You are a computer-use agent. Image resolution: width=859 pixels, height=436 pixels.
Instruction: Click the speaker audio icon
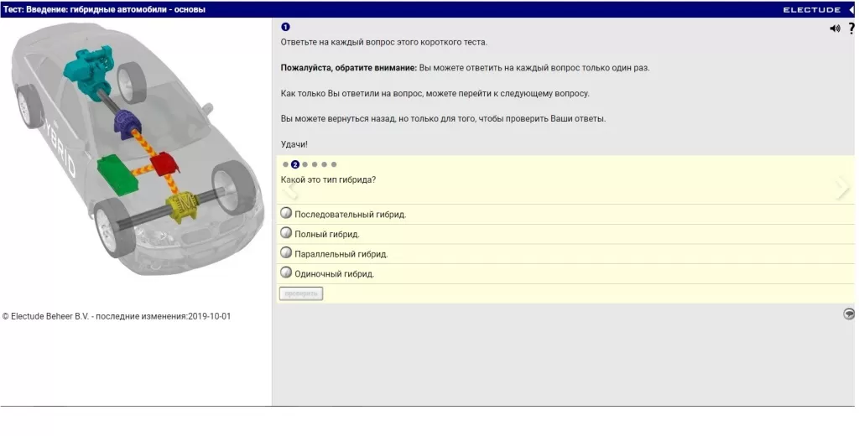(x=835, y=29)
